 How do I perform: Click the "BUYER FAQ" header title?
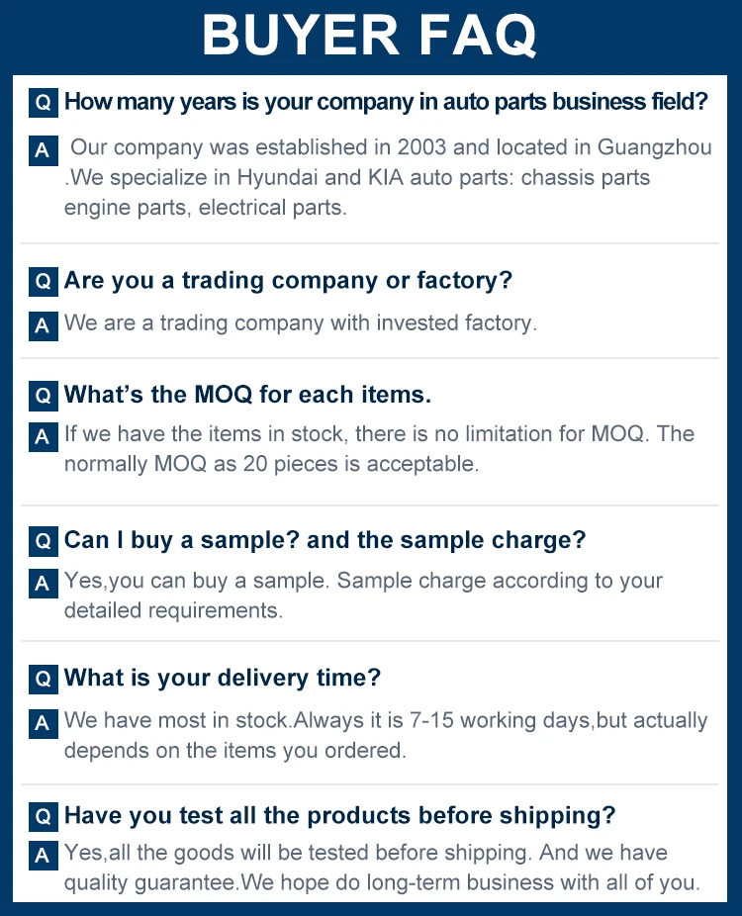(x=370, y=36)
